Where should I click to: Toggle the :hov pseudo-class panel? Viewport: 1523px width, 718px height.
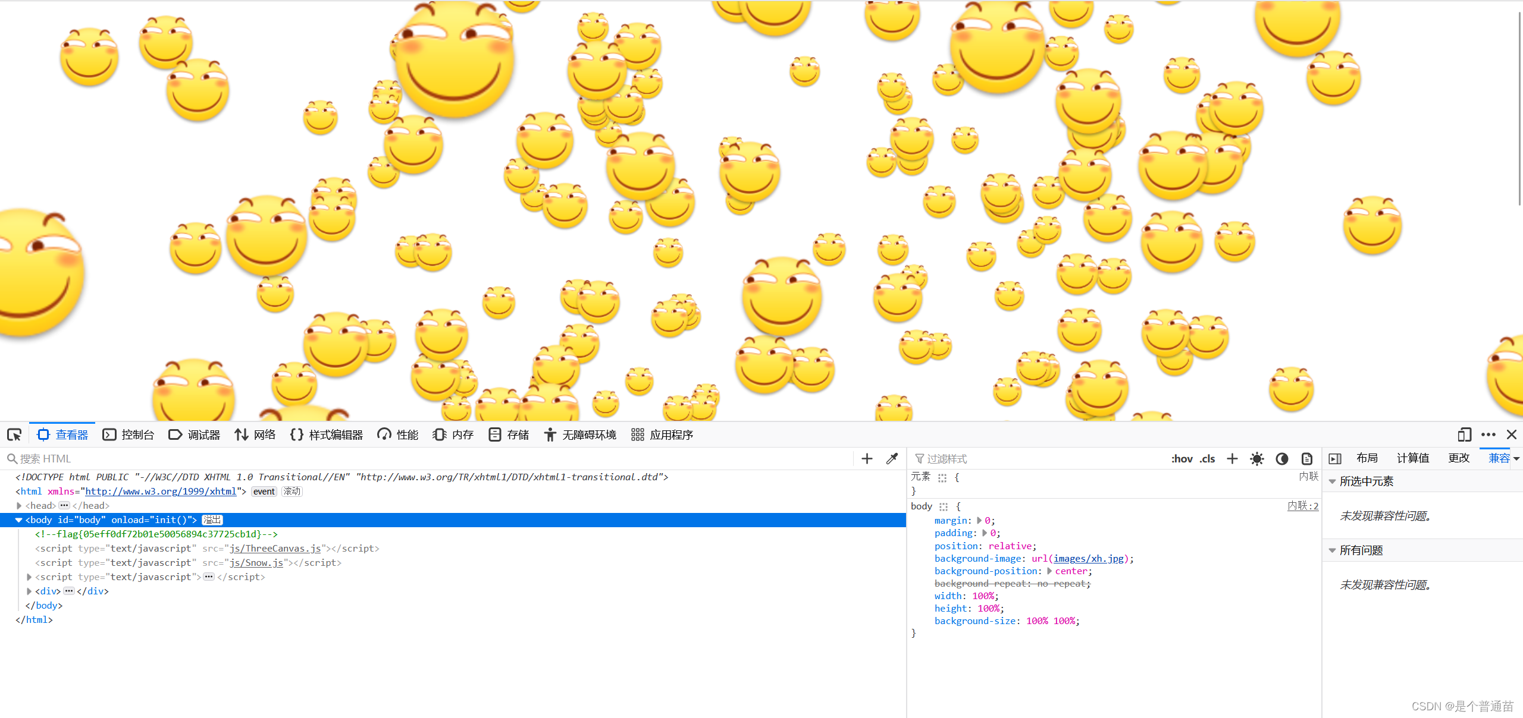(1182, 458)
